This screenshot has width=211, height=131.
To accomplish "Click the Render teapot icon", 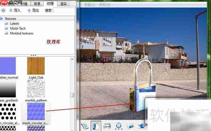I will [142, 126].
